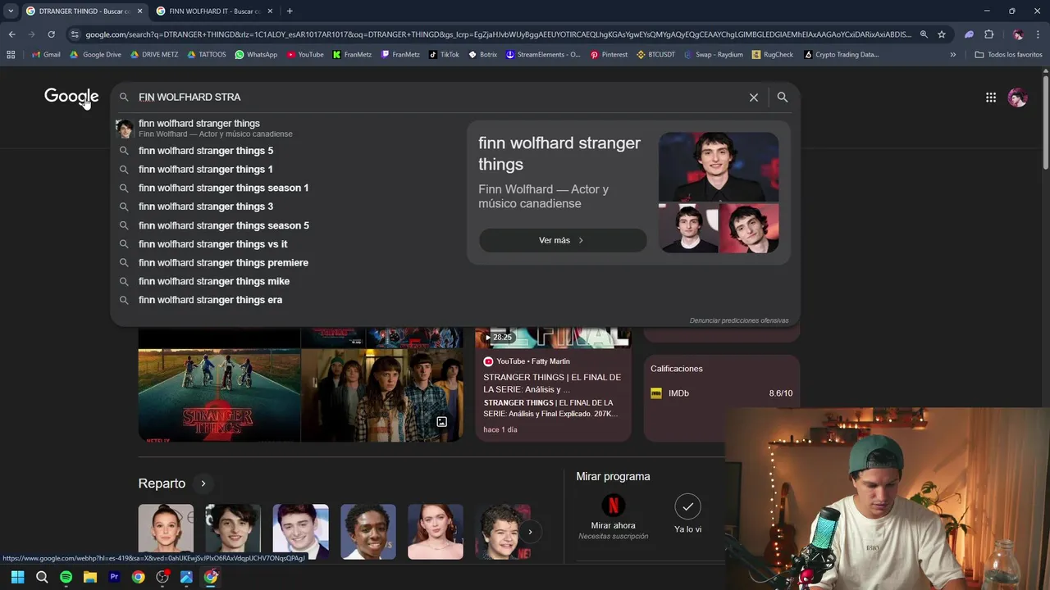Open the Stranger Things 2 poster image

click(x=219, y=396)
